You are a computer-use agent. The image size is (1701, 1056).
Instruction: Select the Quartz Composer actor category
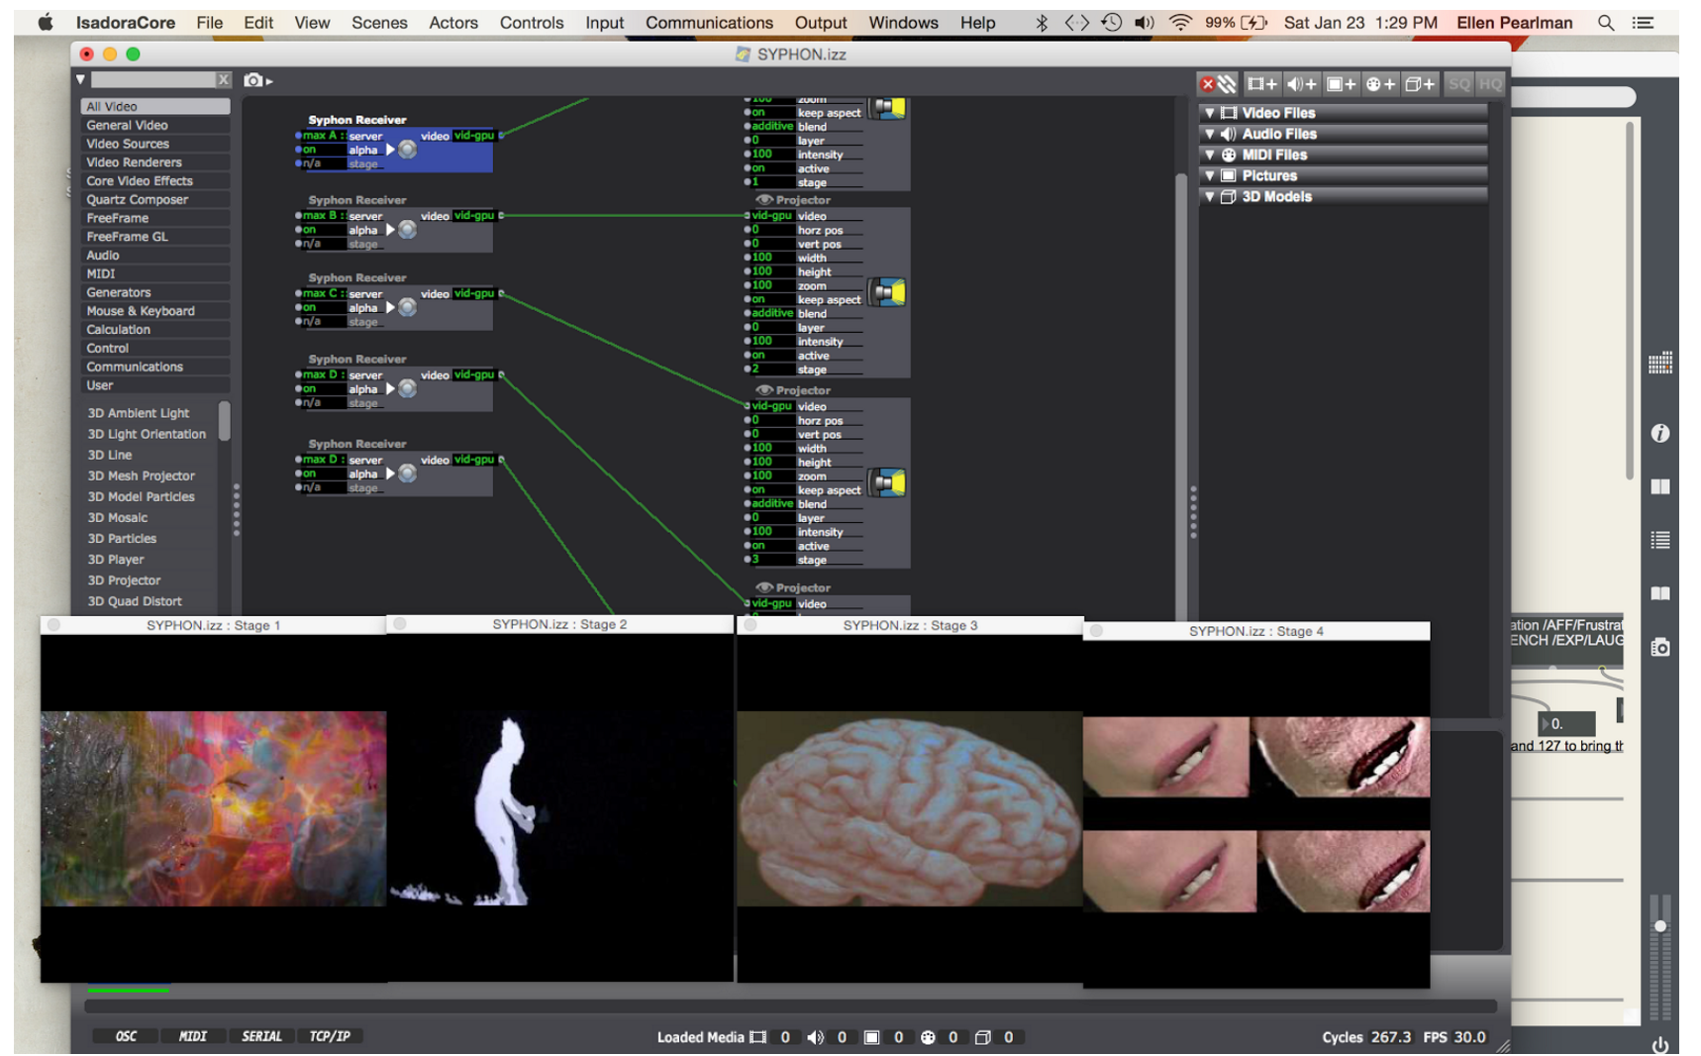(155, 199)
